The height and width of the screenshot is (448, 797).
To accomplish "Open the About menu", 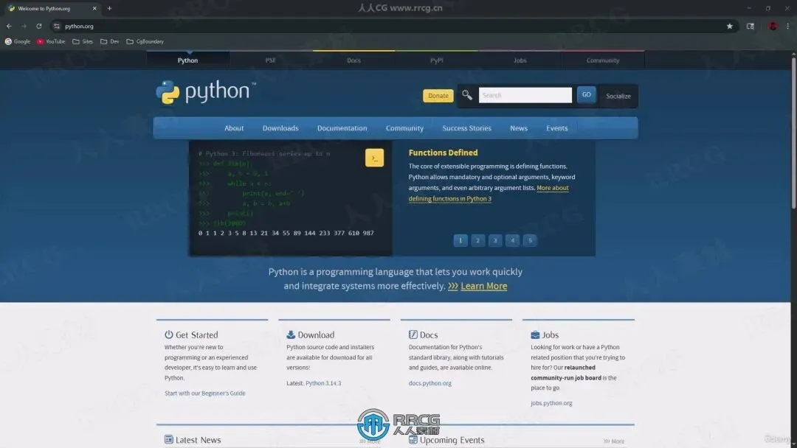I will coord(234,128).
